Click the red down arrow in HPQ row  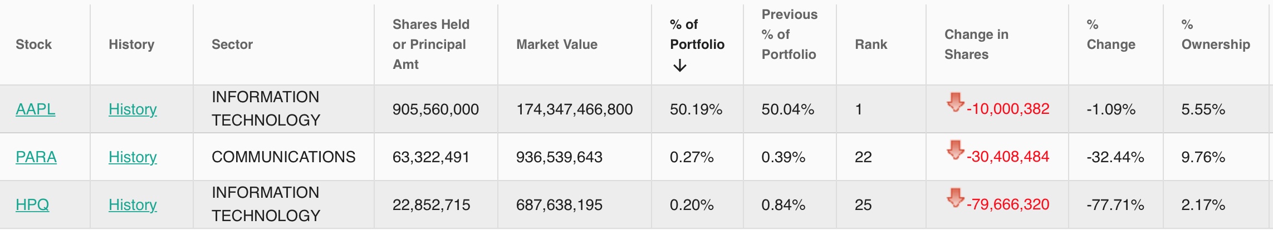point(955,198)
